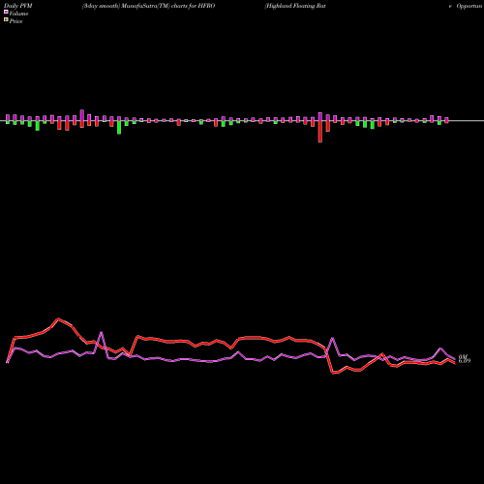
Task: Select the 'Volume' legend label
Action: click(18, 14)
